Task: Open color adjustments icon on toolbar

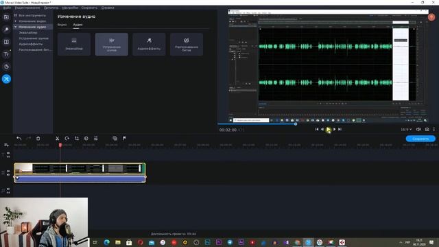Action: click(x=86, y=139)
